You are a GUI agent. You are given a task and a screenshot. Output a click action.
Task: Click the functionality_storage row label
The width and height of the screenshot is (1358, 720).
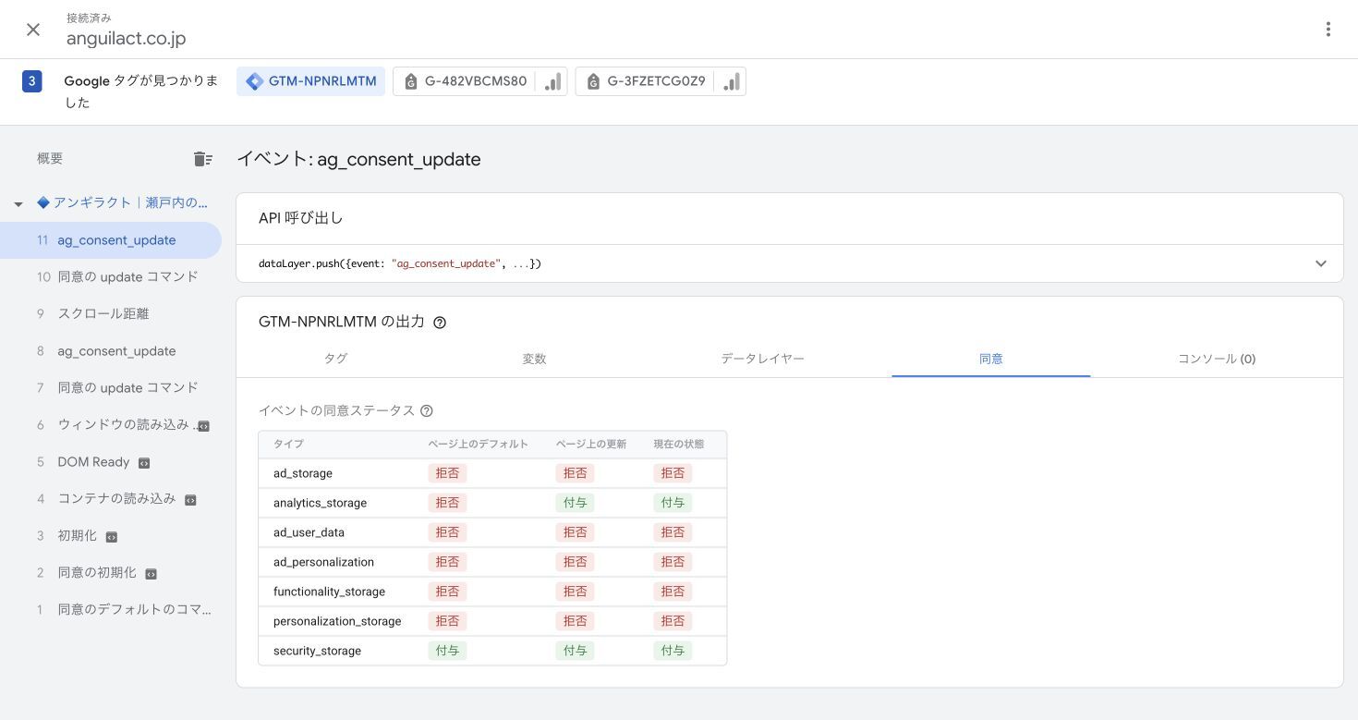tap(329, 592)
